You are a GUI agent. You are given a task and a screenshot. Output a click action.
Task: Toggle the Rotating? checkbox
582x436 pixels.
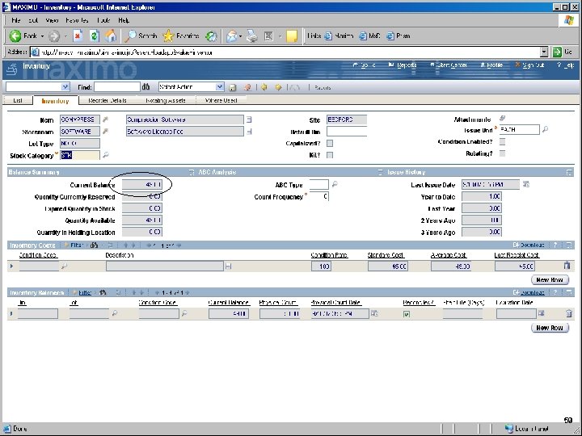[x=502, y=153]
